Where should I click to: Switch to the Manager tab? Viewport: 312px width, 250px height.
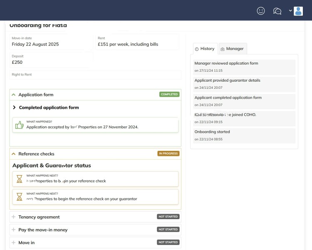point(233,49)
